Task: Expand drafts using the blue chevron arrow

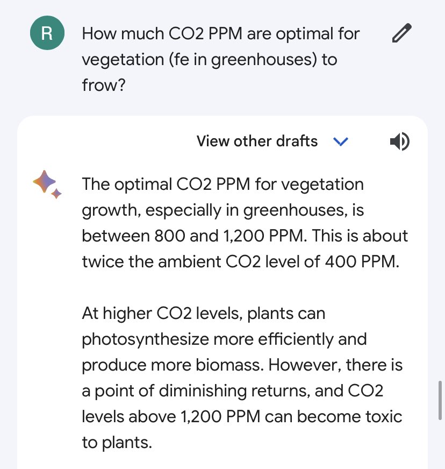Action: 341,141
